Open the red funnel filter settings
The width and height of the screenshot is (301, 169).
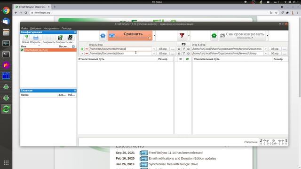[x=182, y=36]
